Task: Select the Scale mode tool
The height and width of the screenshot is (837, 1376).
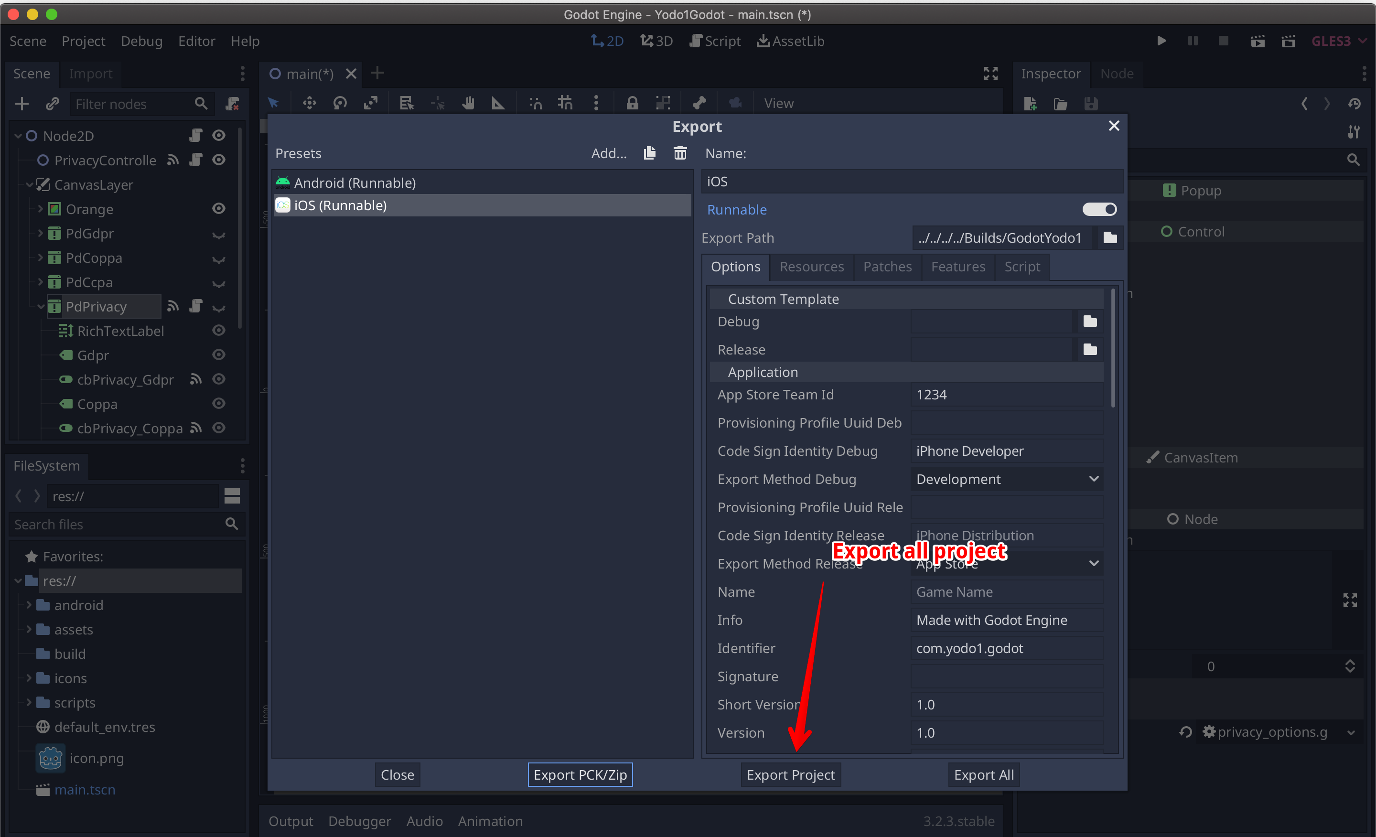Action: 370,103
